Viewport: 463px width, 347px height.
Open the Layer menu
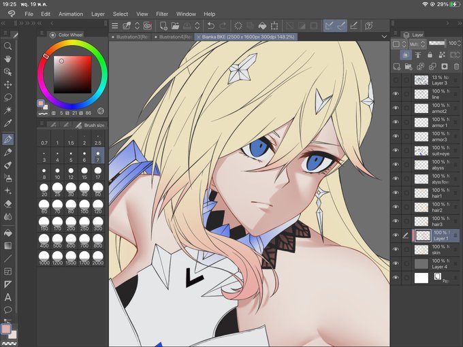[98, 14]
